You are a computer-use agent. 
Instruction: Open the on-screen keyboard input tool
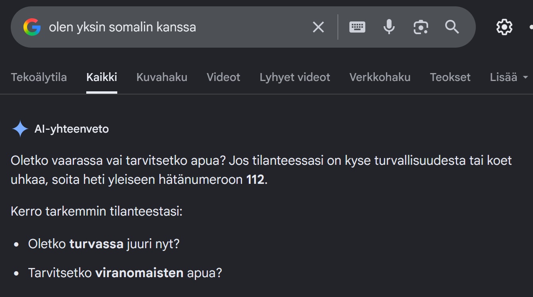pos(357,27)
